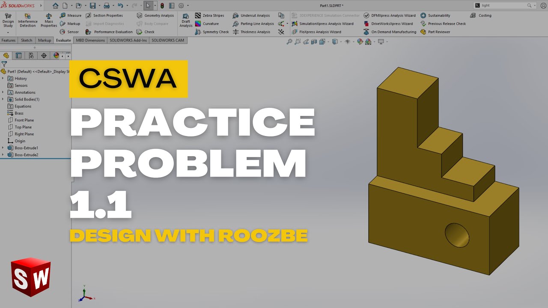
Task: Click the Home icon in title toolbar
Action: click(x=55, y=6)
